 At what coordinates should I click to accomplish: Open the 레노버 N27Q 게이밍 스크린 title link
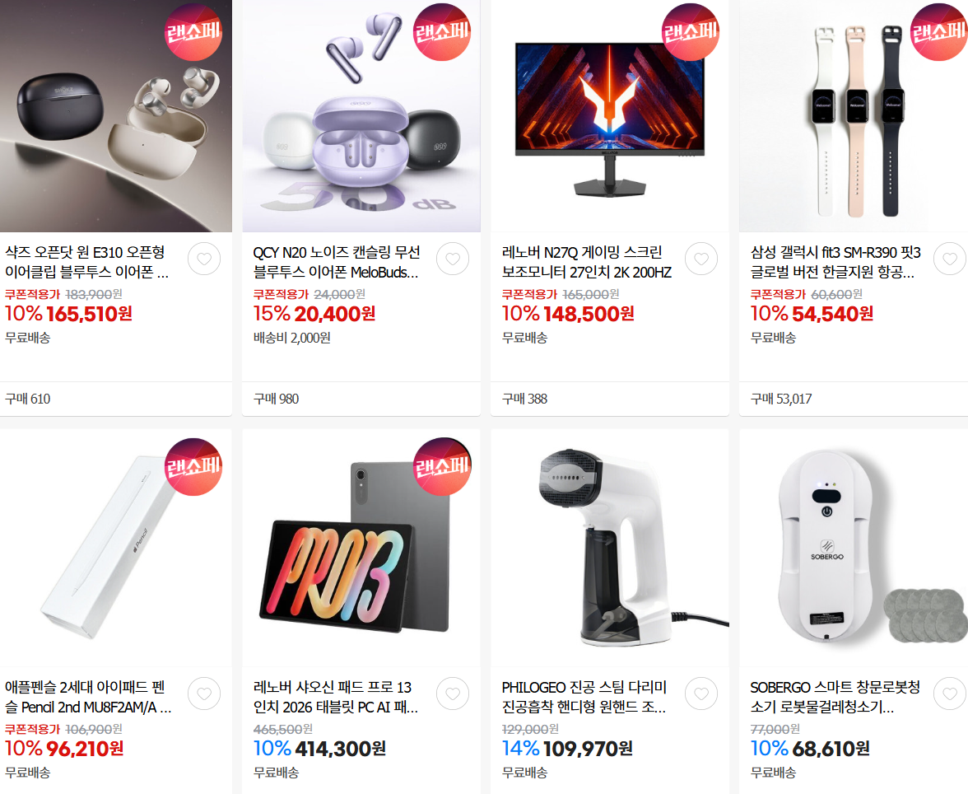586,262
